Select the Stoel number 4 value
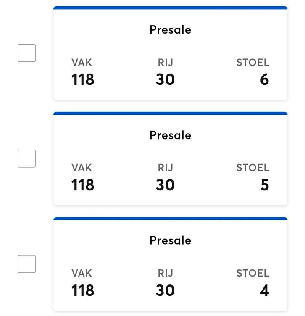 click(264, 290)
